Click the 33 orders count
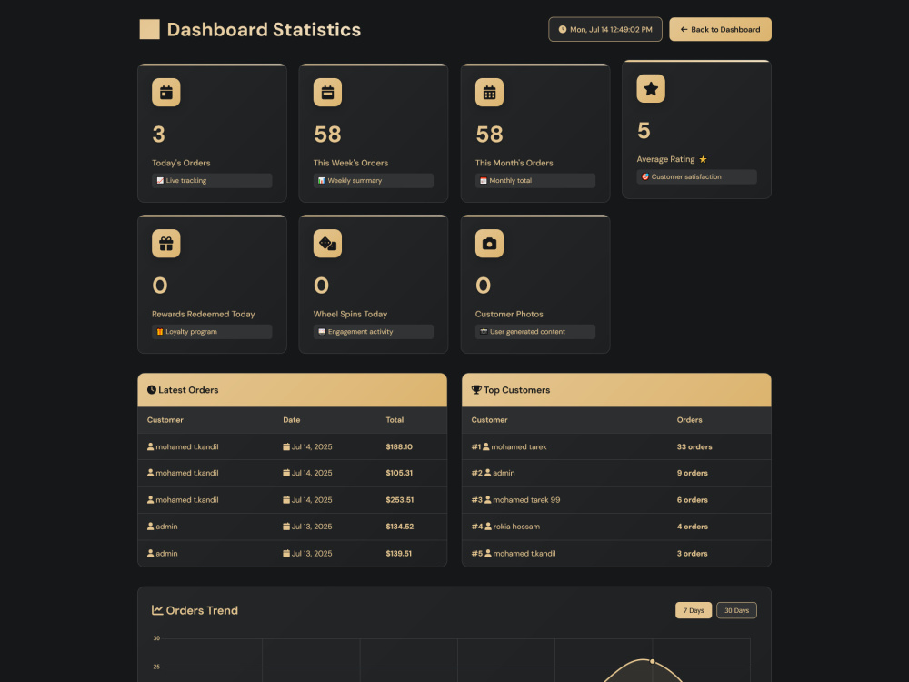Viewport: 909px width, 682px height. click(694, 447)
